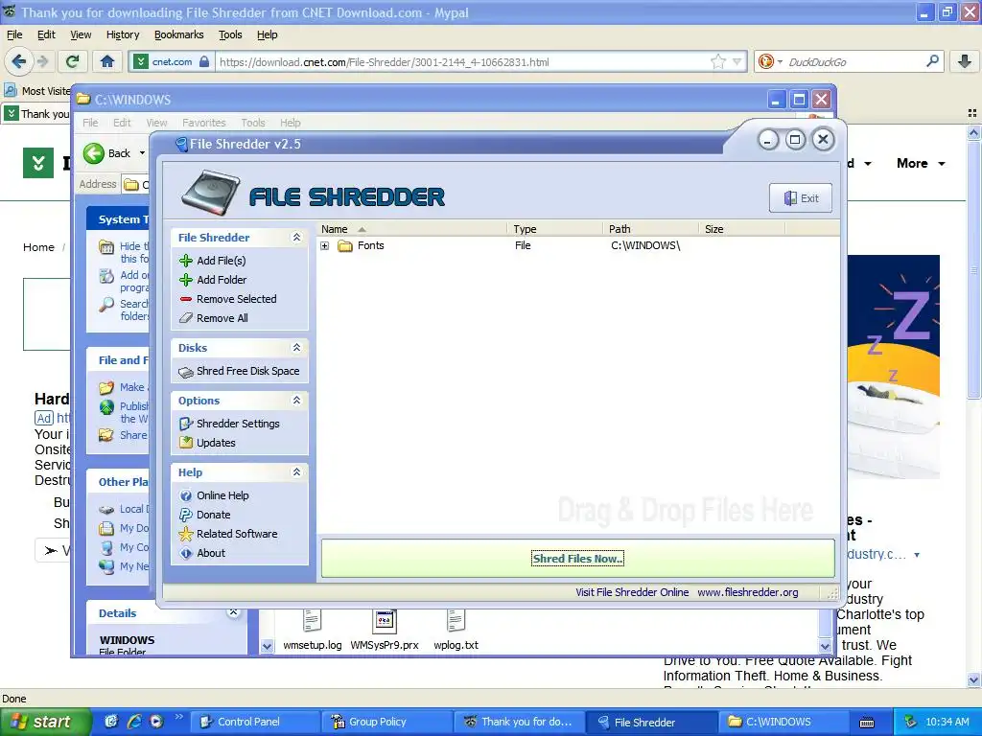Click the browser Reload icon
The image size is (982, 736).
click(x=72, y=61)
